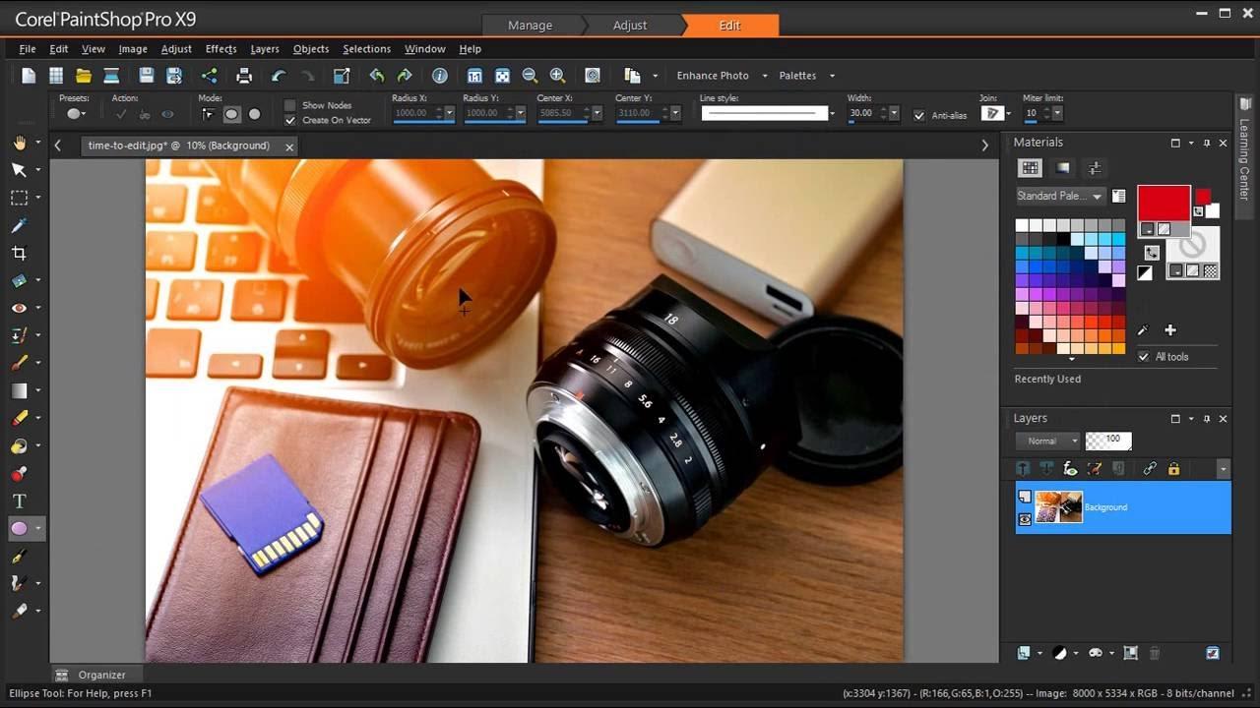Lock the Background layer with the padlock icon
This screenshot has height=708, width=1260.
1173,469
